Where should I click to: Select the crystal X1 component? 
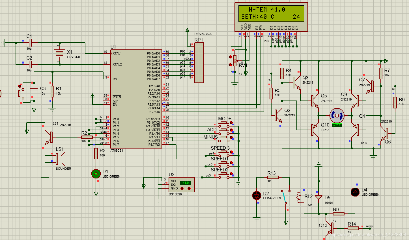pos(59,53)
